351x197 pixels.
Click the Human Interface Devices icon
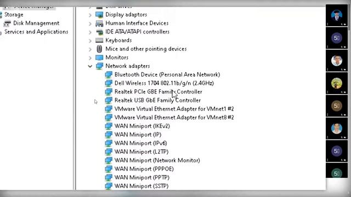[99, 23]
